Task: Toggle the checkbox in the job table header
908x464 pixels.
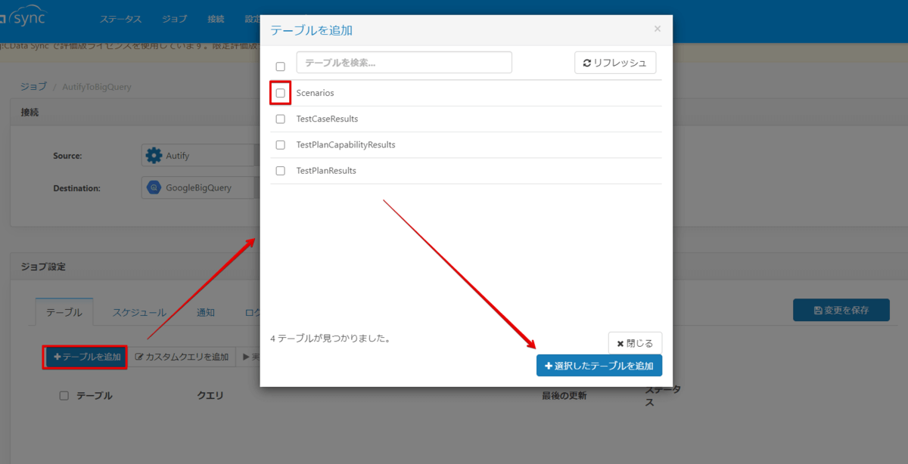Action: point(64,395)
